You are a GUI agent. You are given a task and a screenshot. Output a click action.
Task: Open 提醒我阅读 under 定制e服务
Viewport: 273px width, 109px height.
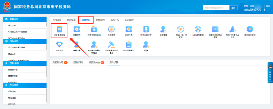click(13, 76)
